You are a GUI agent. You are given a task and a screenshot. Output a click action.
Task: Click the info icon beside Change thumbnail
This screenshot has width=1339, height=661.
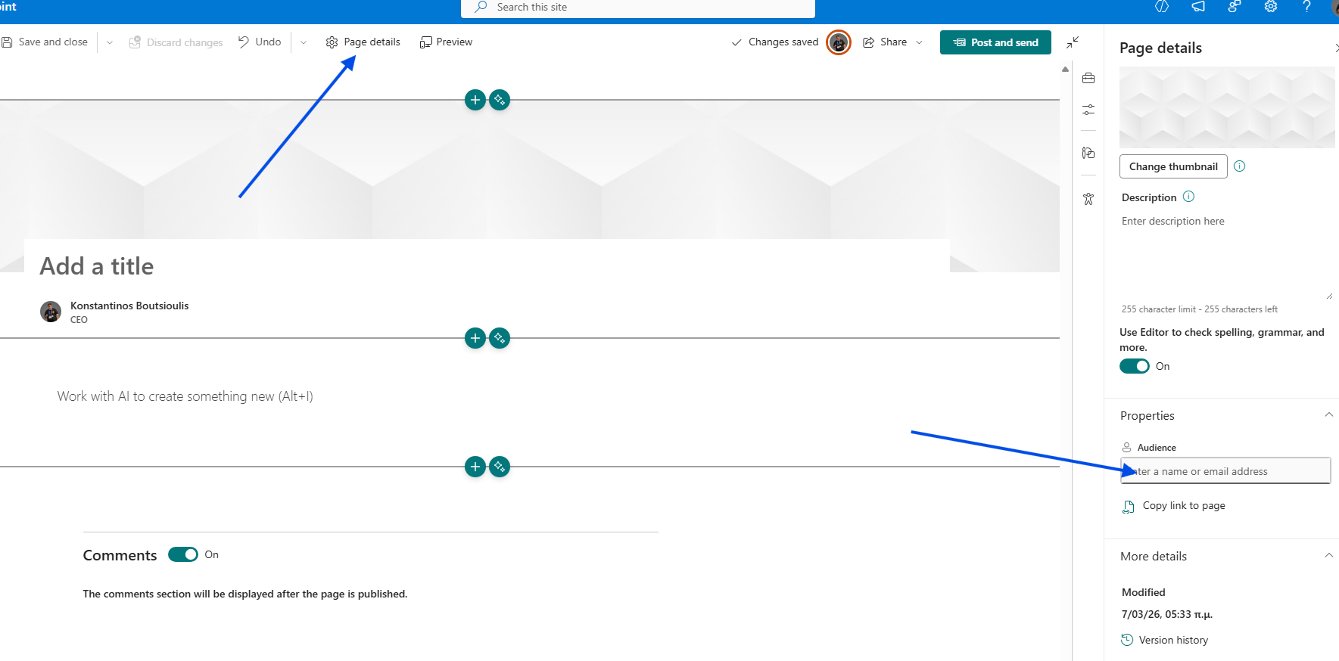1239,166
